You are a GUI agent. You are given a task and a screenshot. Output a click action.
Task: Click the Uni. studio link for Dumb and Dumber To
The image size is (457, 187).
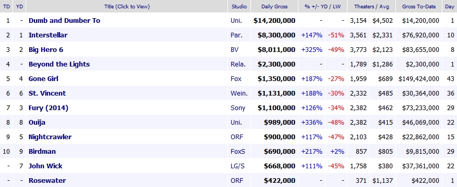(x=236, y=21)
